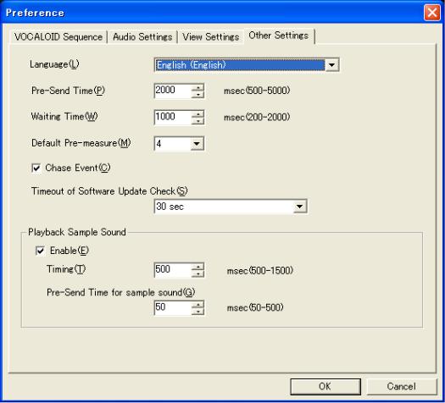The height and width of the screenshot is (403, 445).
Task: Click the msec(50-500) range text
Action: [x=255, y=307]
